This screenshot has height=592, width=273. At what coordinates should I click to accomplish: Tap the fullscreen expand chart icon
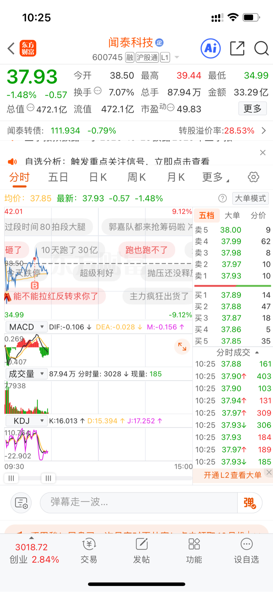[x=182, y=346]
